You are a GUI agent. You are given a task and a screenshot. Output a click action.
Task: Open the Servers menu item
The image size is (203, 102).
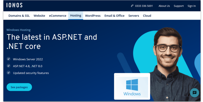pyautogui.click(x=134, y=16)
